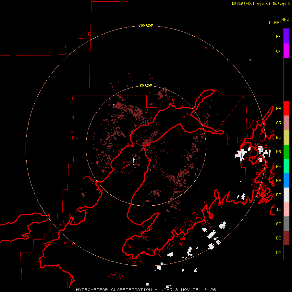Click the WS blue legend color block

286,180
